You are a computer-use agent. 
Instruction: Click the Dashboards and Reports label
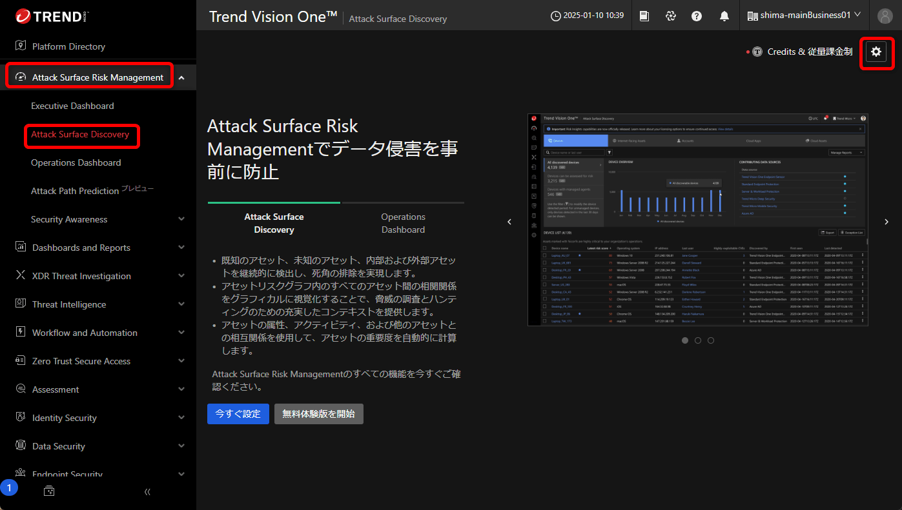[x=81, y=248]
